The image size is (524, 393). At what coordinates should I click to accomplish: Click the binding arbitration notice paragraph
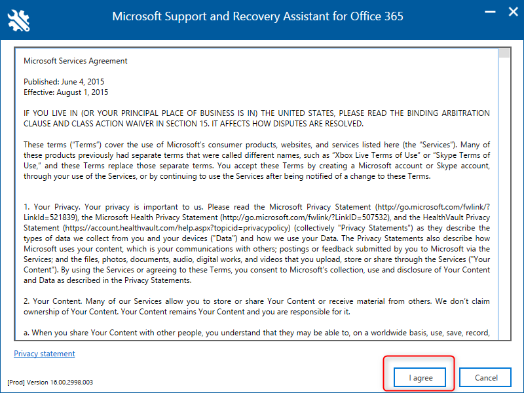pyautogui.click(x=257, y=119)
